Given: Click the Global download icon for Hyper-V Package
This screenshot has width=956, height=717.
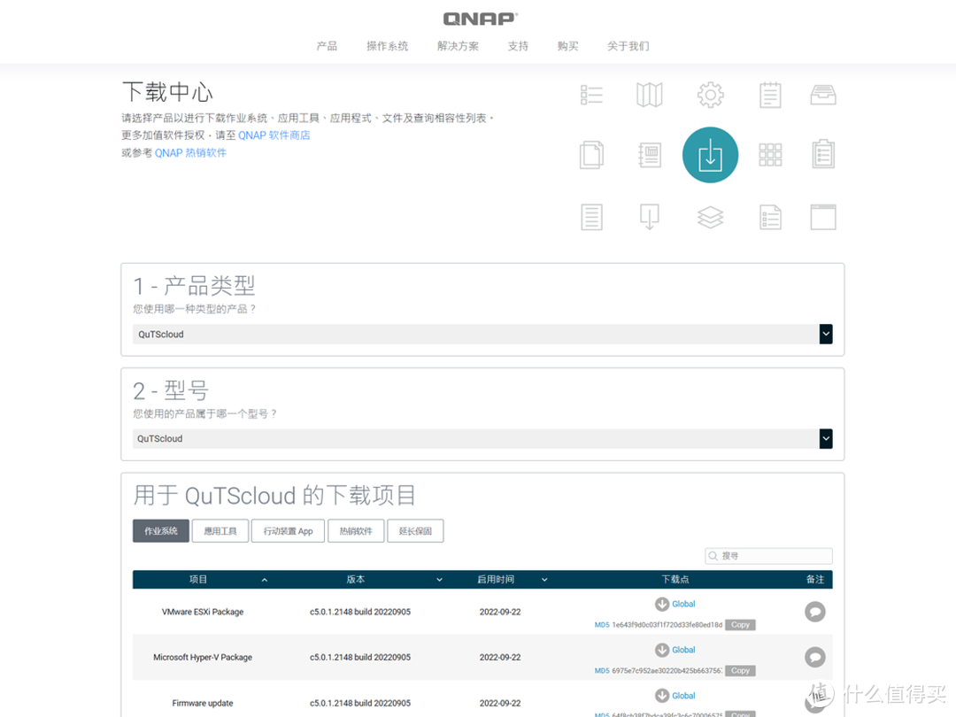Looking at the screenshot, I should click(662, 650).
